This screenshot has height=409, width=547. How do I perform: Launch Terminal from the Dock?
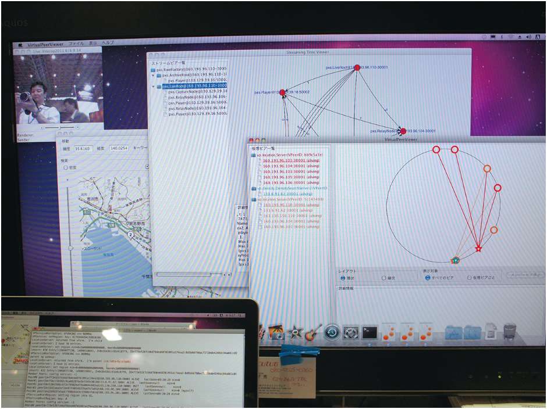pos(370,333)
